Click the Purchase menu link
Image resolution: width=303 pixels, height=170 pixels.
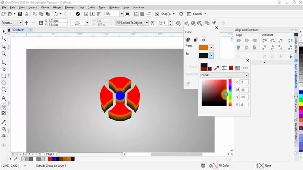pyautogui.click(x=139, y=8)
